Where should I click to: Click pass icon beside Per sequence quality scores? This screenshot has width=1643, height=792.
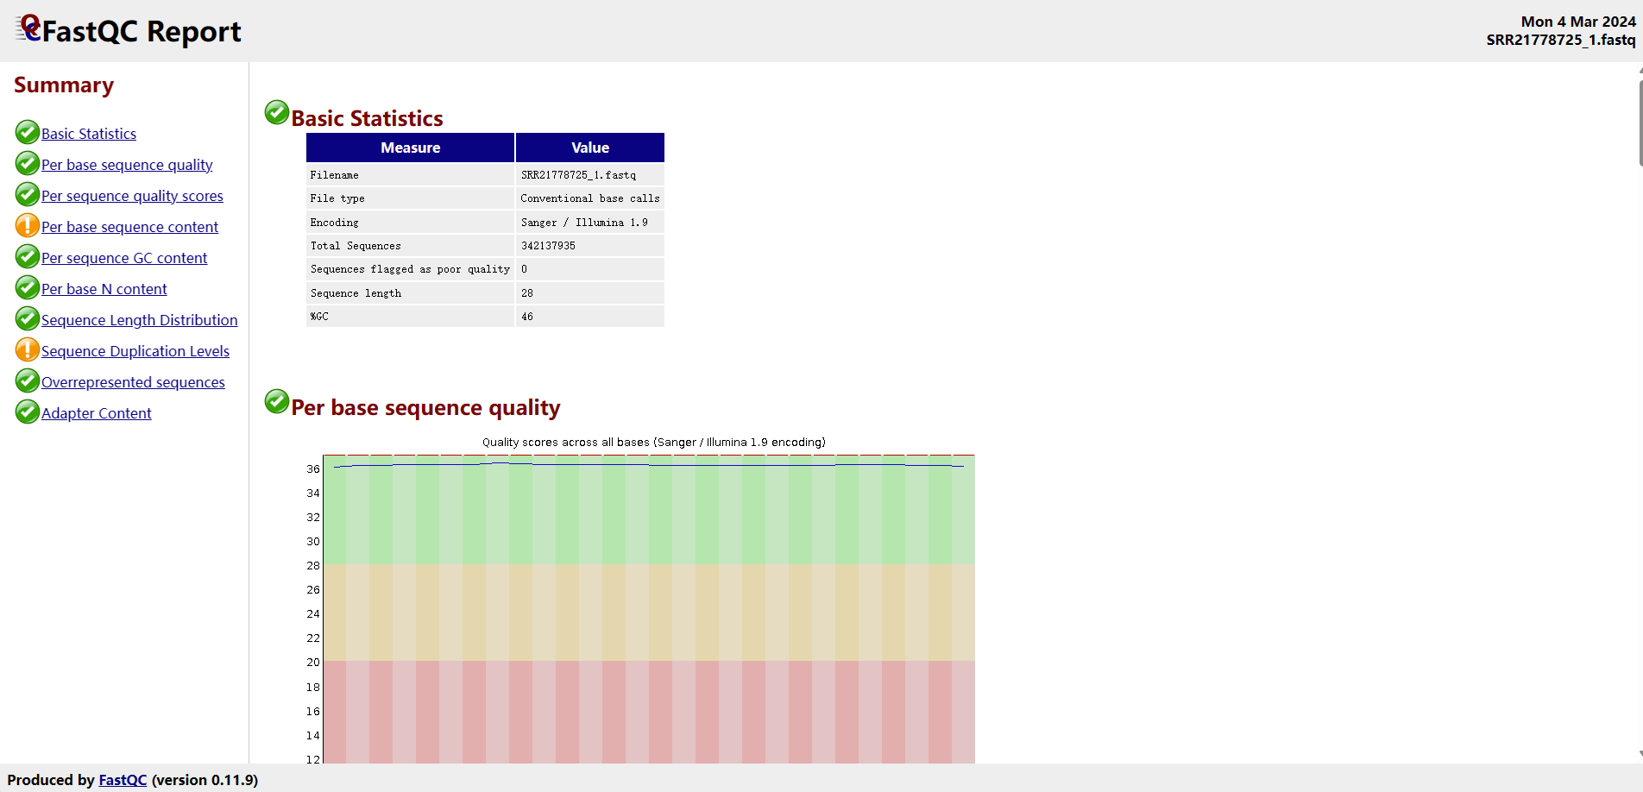(x=28, y=194)
